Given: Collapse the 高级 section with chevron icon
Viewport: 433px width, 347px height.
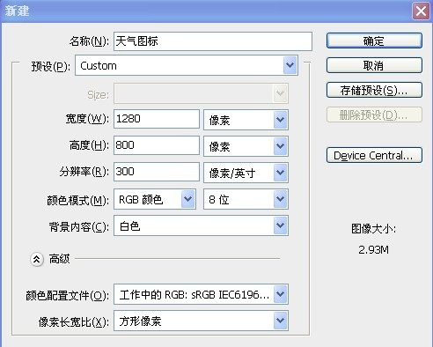Looking at the screenshot, I should pos(37,259).
